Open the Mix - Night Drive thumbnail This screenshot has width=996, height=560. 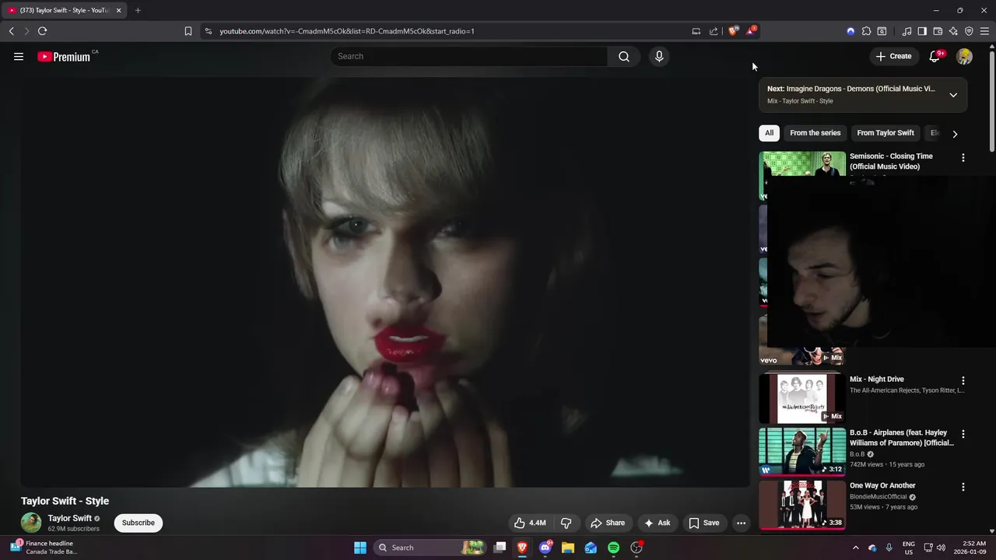802,398
